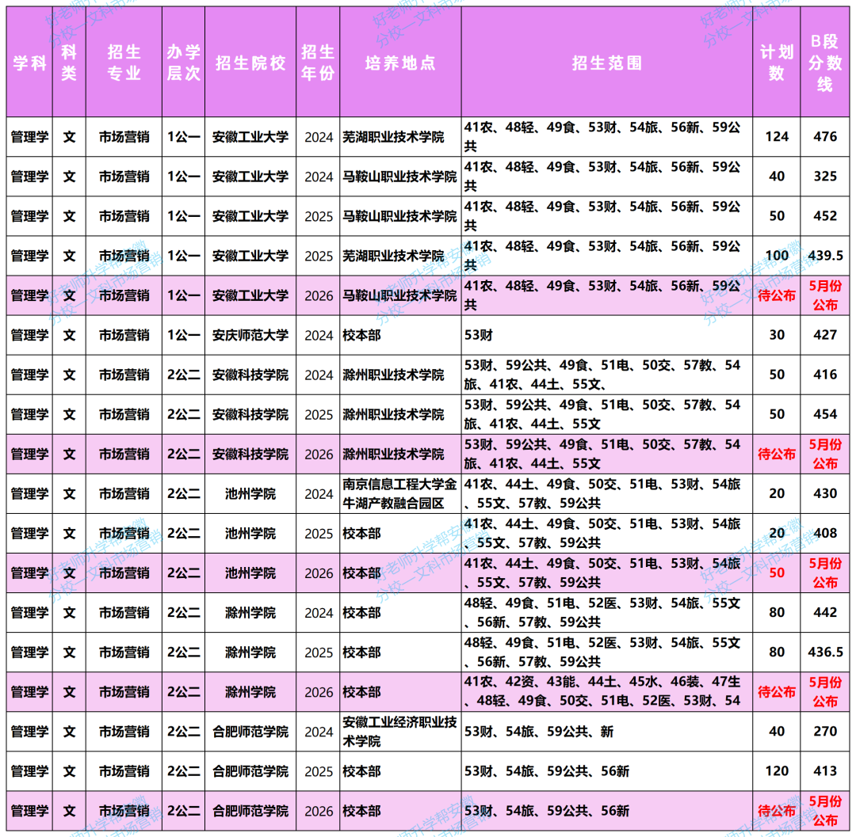This screenshot has height=837, width=856.
Task: Click the score cell 452
Action: tap(825, 216)
